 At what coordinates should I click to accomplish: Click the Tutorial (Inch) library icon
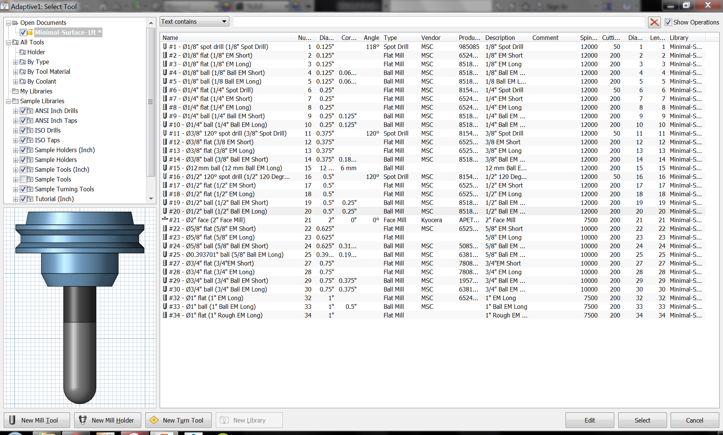coord(30,199)
